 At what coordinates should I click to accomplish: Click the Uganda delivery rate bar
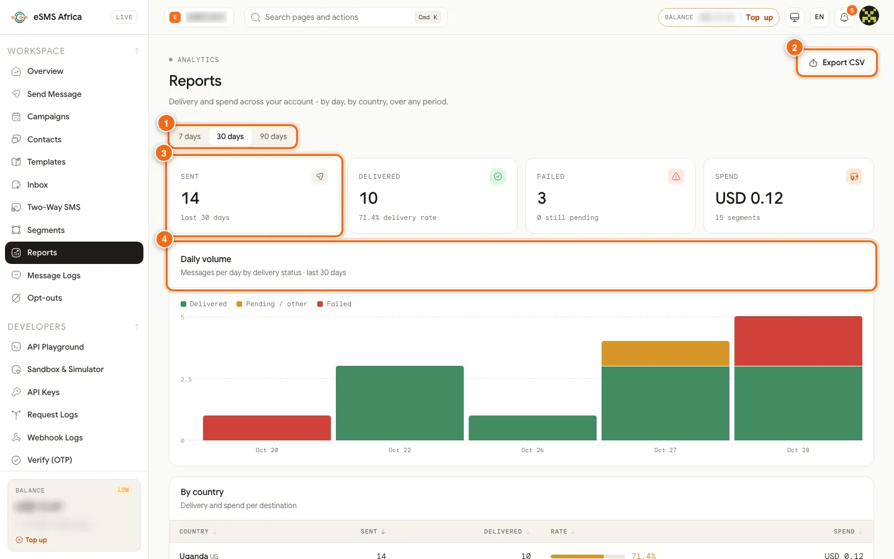pyautogui.click(x=587, y=557)
